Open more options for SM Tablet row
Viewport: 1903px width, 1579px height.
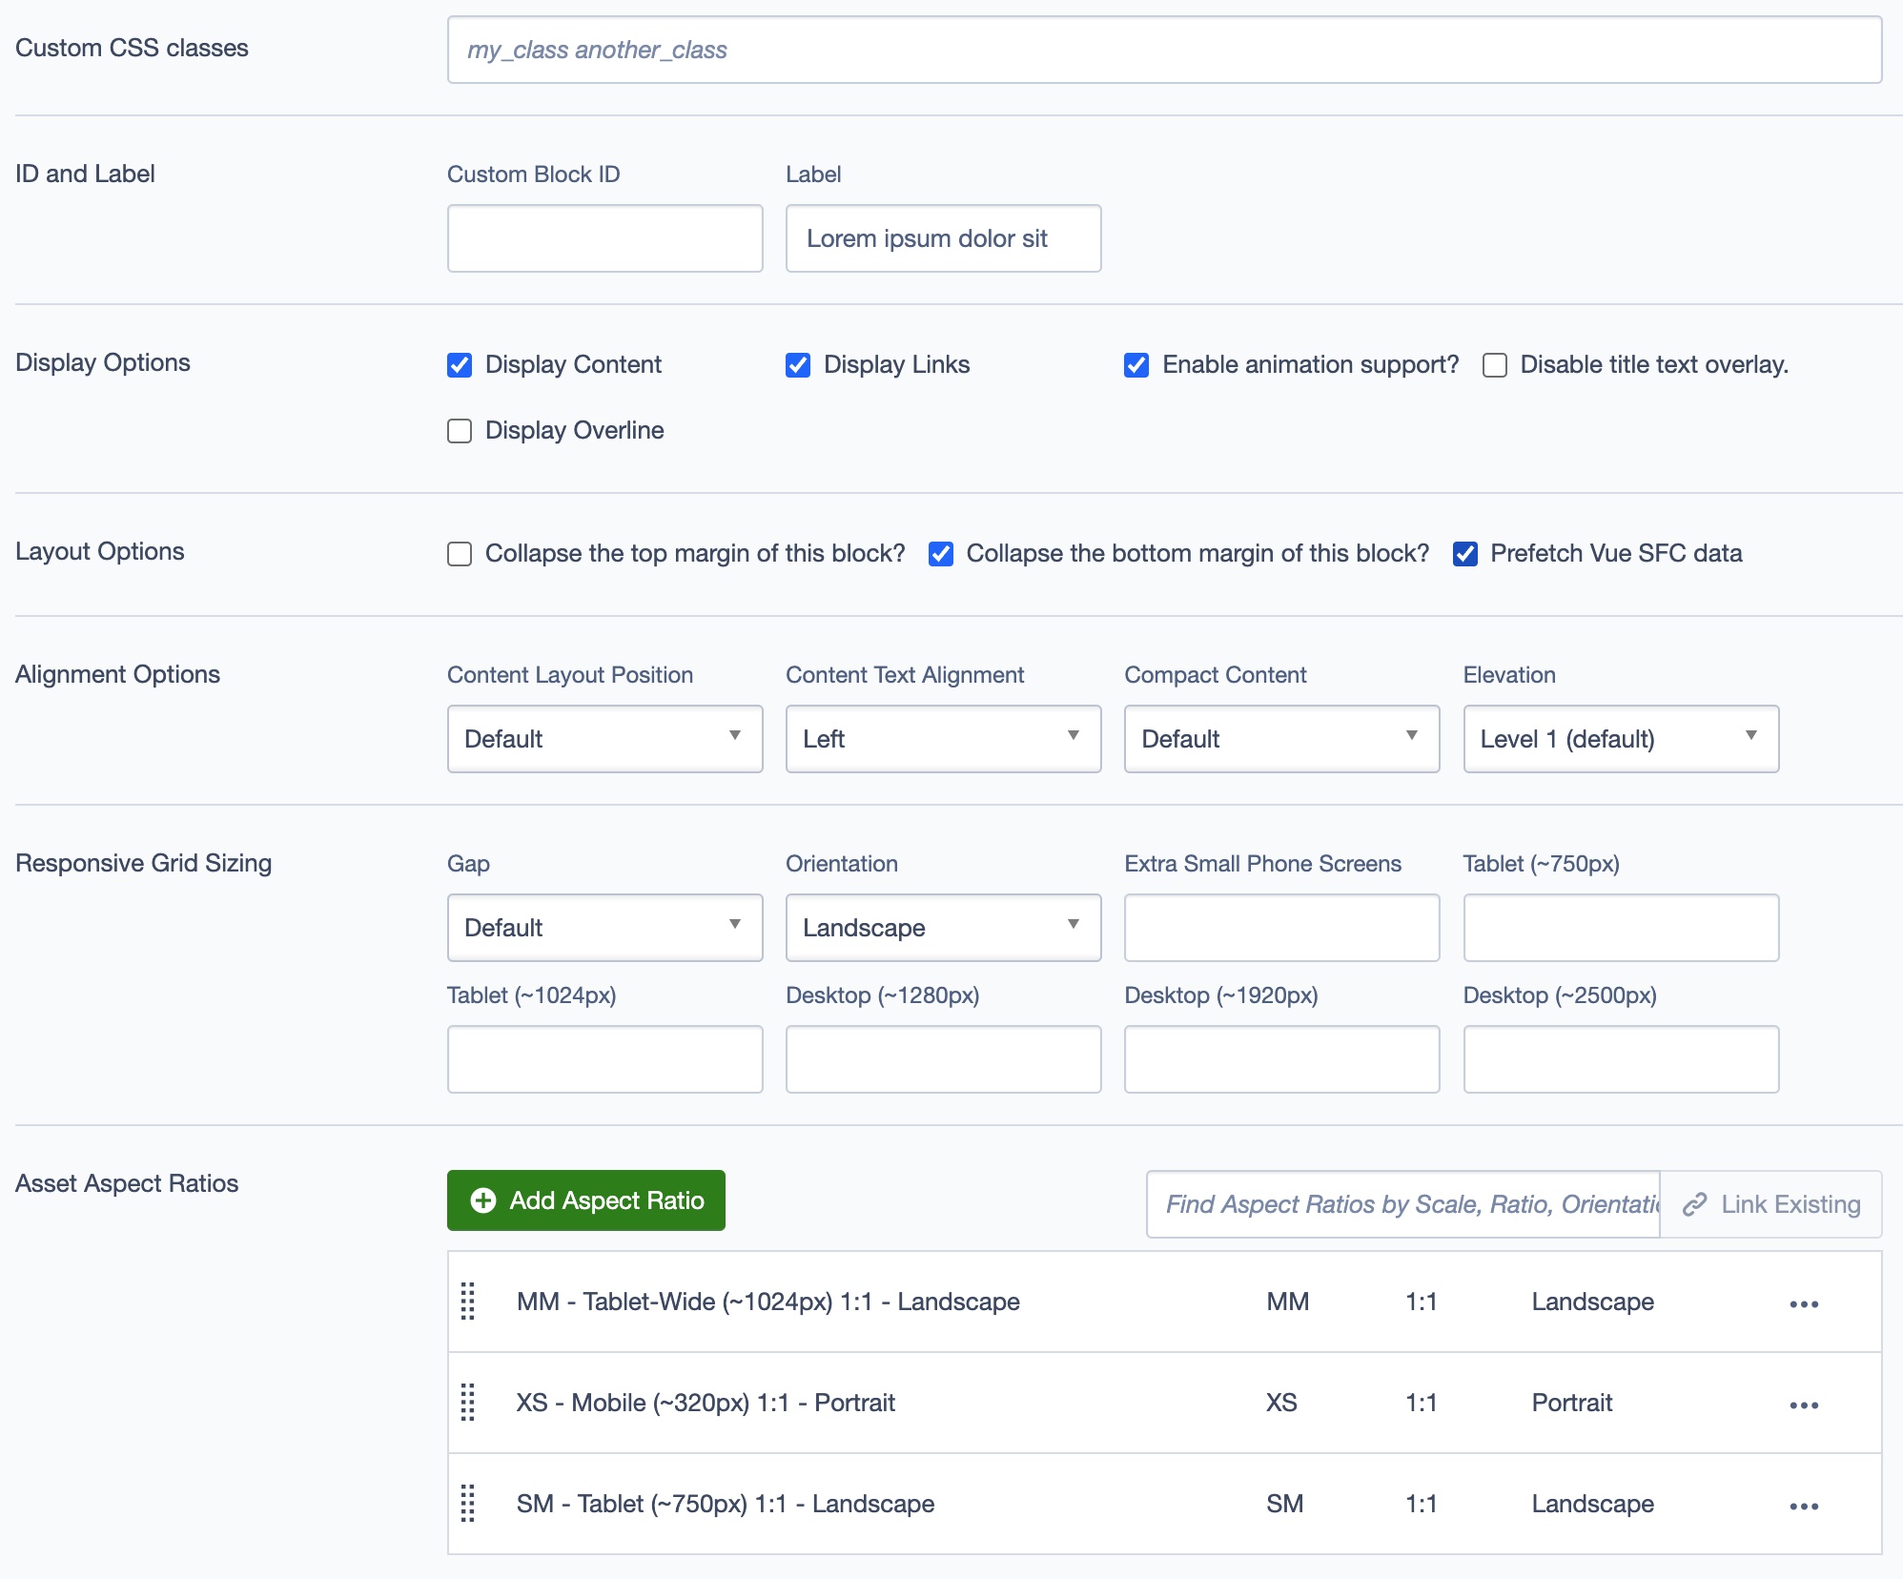pos(1804,1506)
